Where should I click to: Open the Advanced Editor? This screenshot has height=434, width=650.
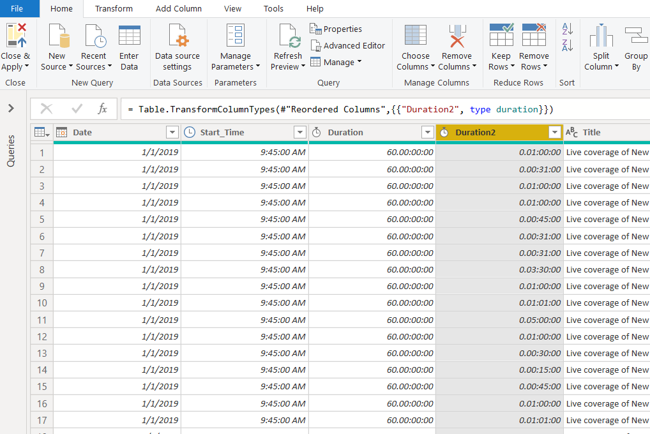pyautogui.click(x=347, y=45)
